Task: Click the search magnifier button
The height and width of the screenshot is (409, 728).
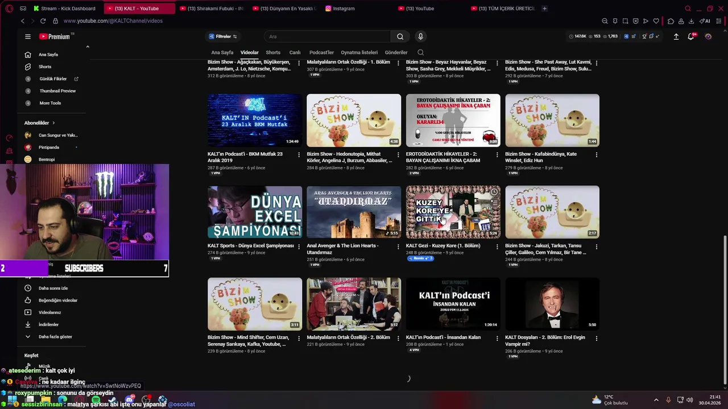Action: pos(400,36)
